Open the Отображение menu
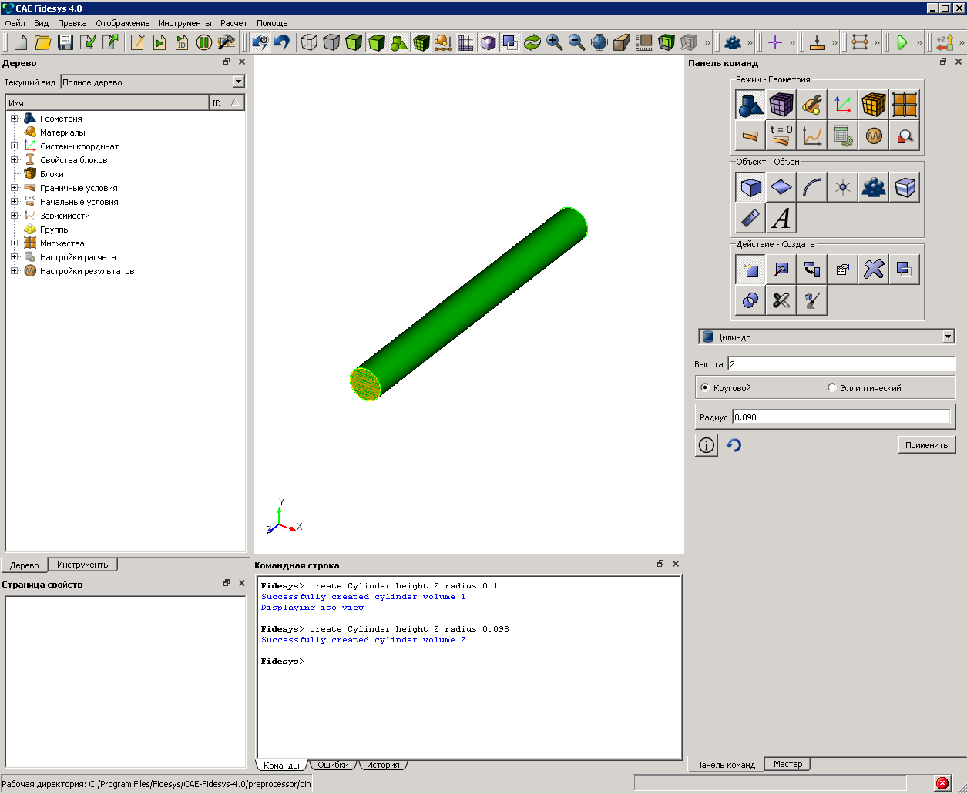This screenshot has width=967, height=794. point(123,23)
